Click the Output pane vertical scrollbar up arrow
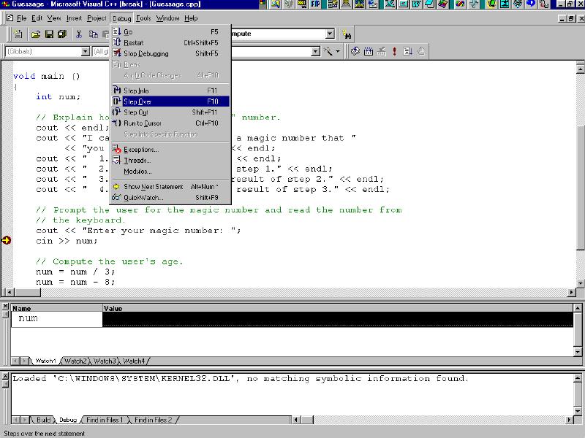Image resolution: width=585 pixels, height=438 pixels. [x=577, y=379]
